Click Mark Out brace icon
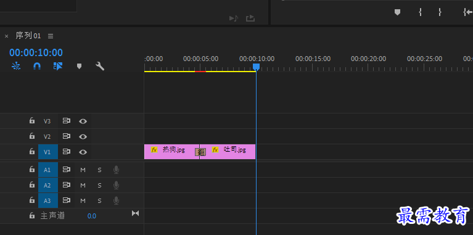Viewport: 473px width, 235px height. [440, 12]
